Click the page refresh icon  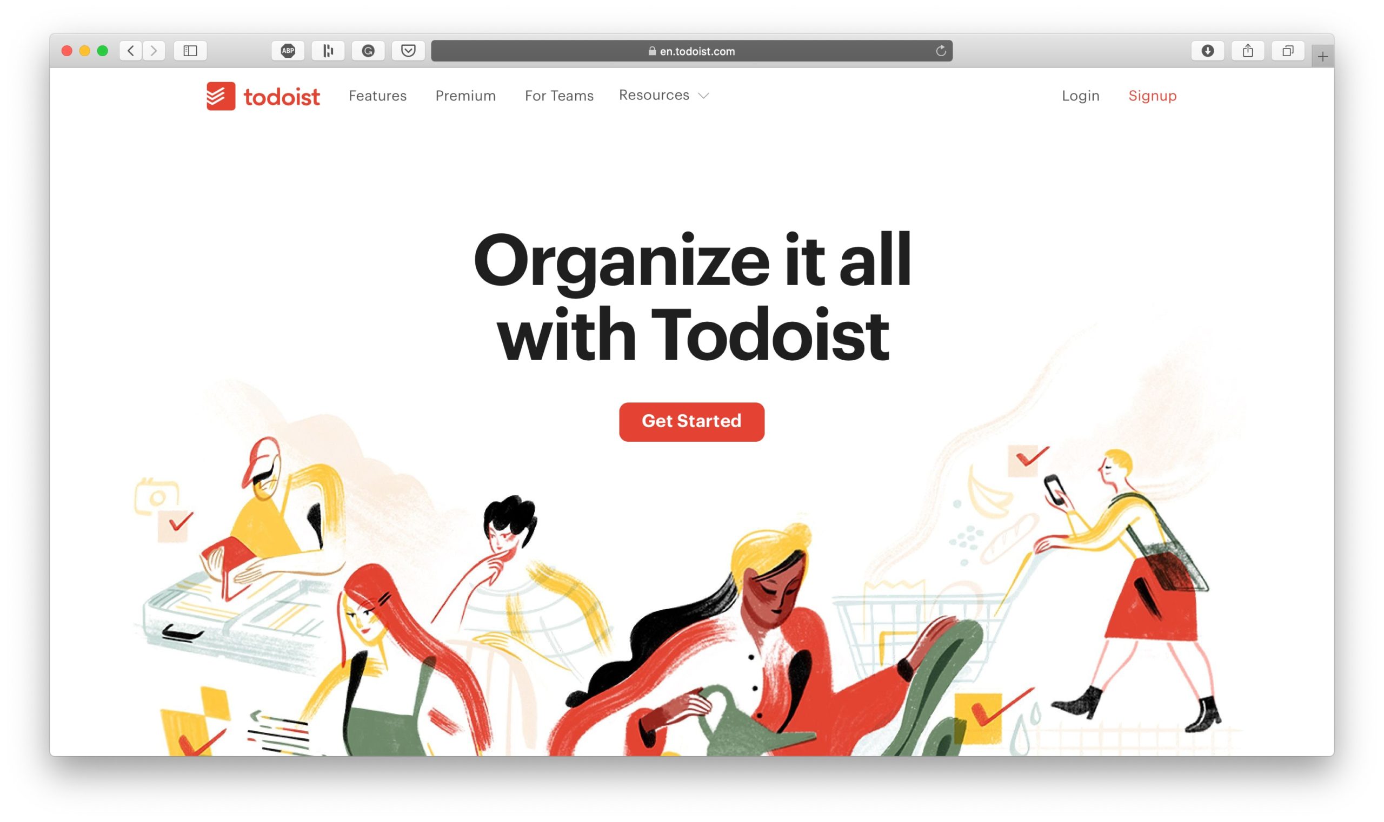click(940, 51)
